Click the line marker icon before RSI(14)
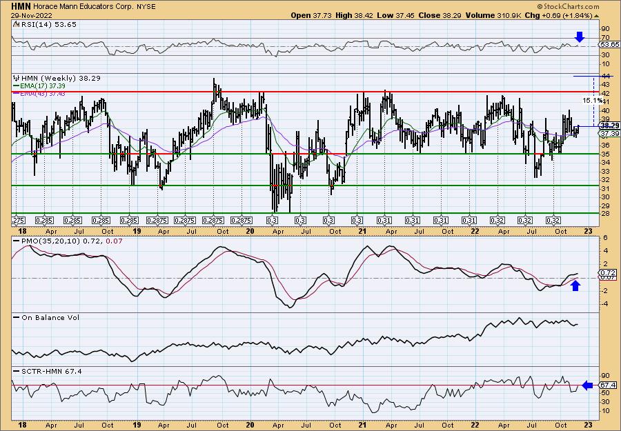The image size is (621, 431). click(x=17, y=24)
